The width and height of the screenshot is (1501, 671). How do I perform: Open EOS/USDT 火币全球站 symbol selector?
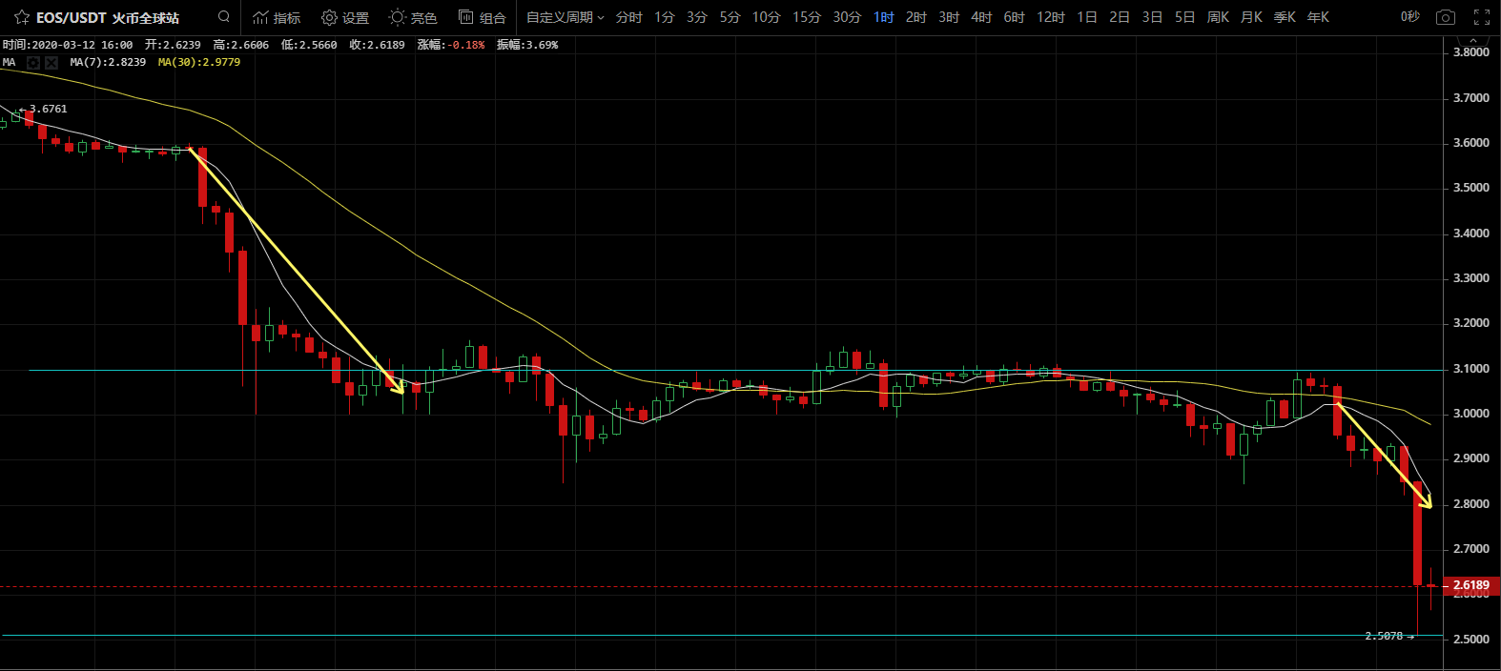pos(107,17)
